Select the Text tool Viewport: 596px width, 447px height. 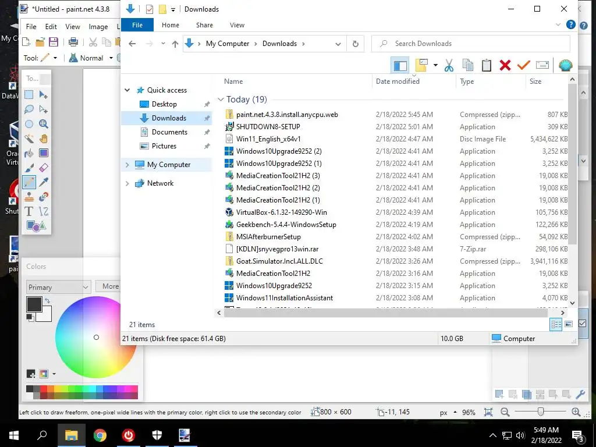29,211
